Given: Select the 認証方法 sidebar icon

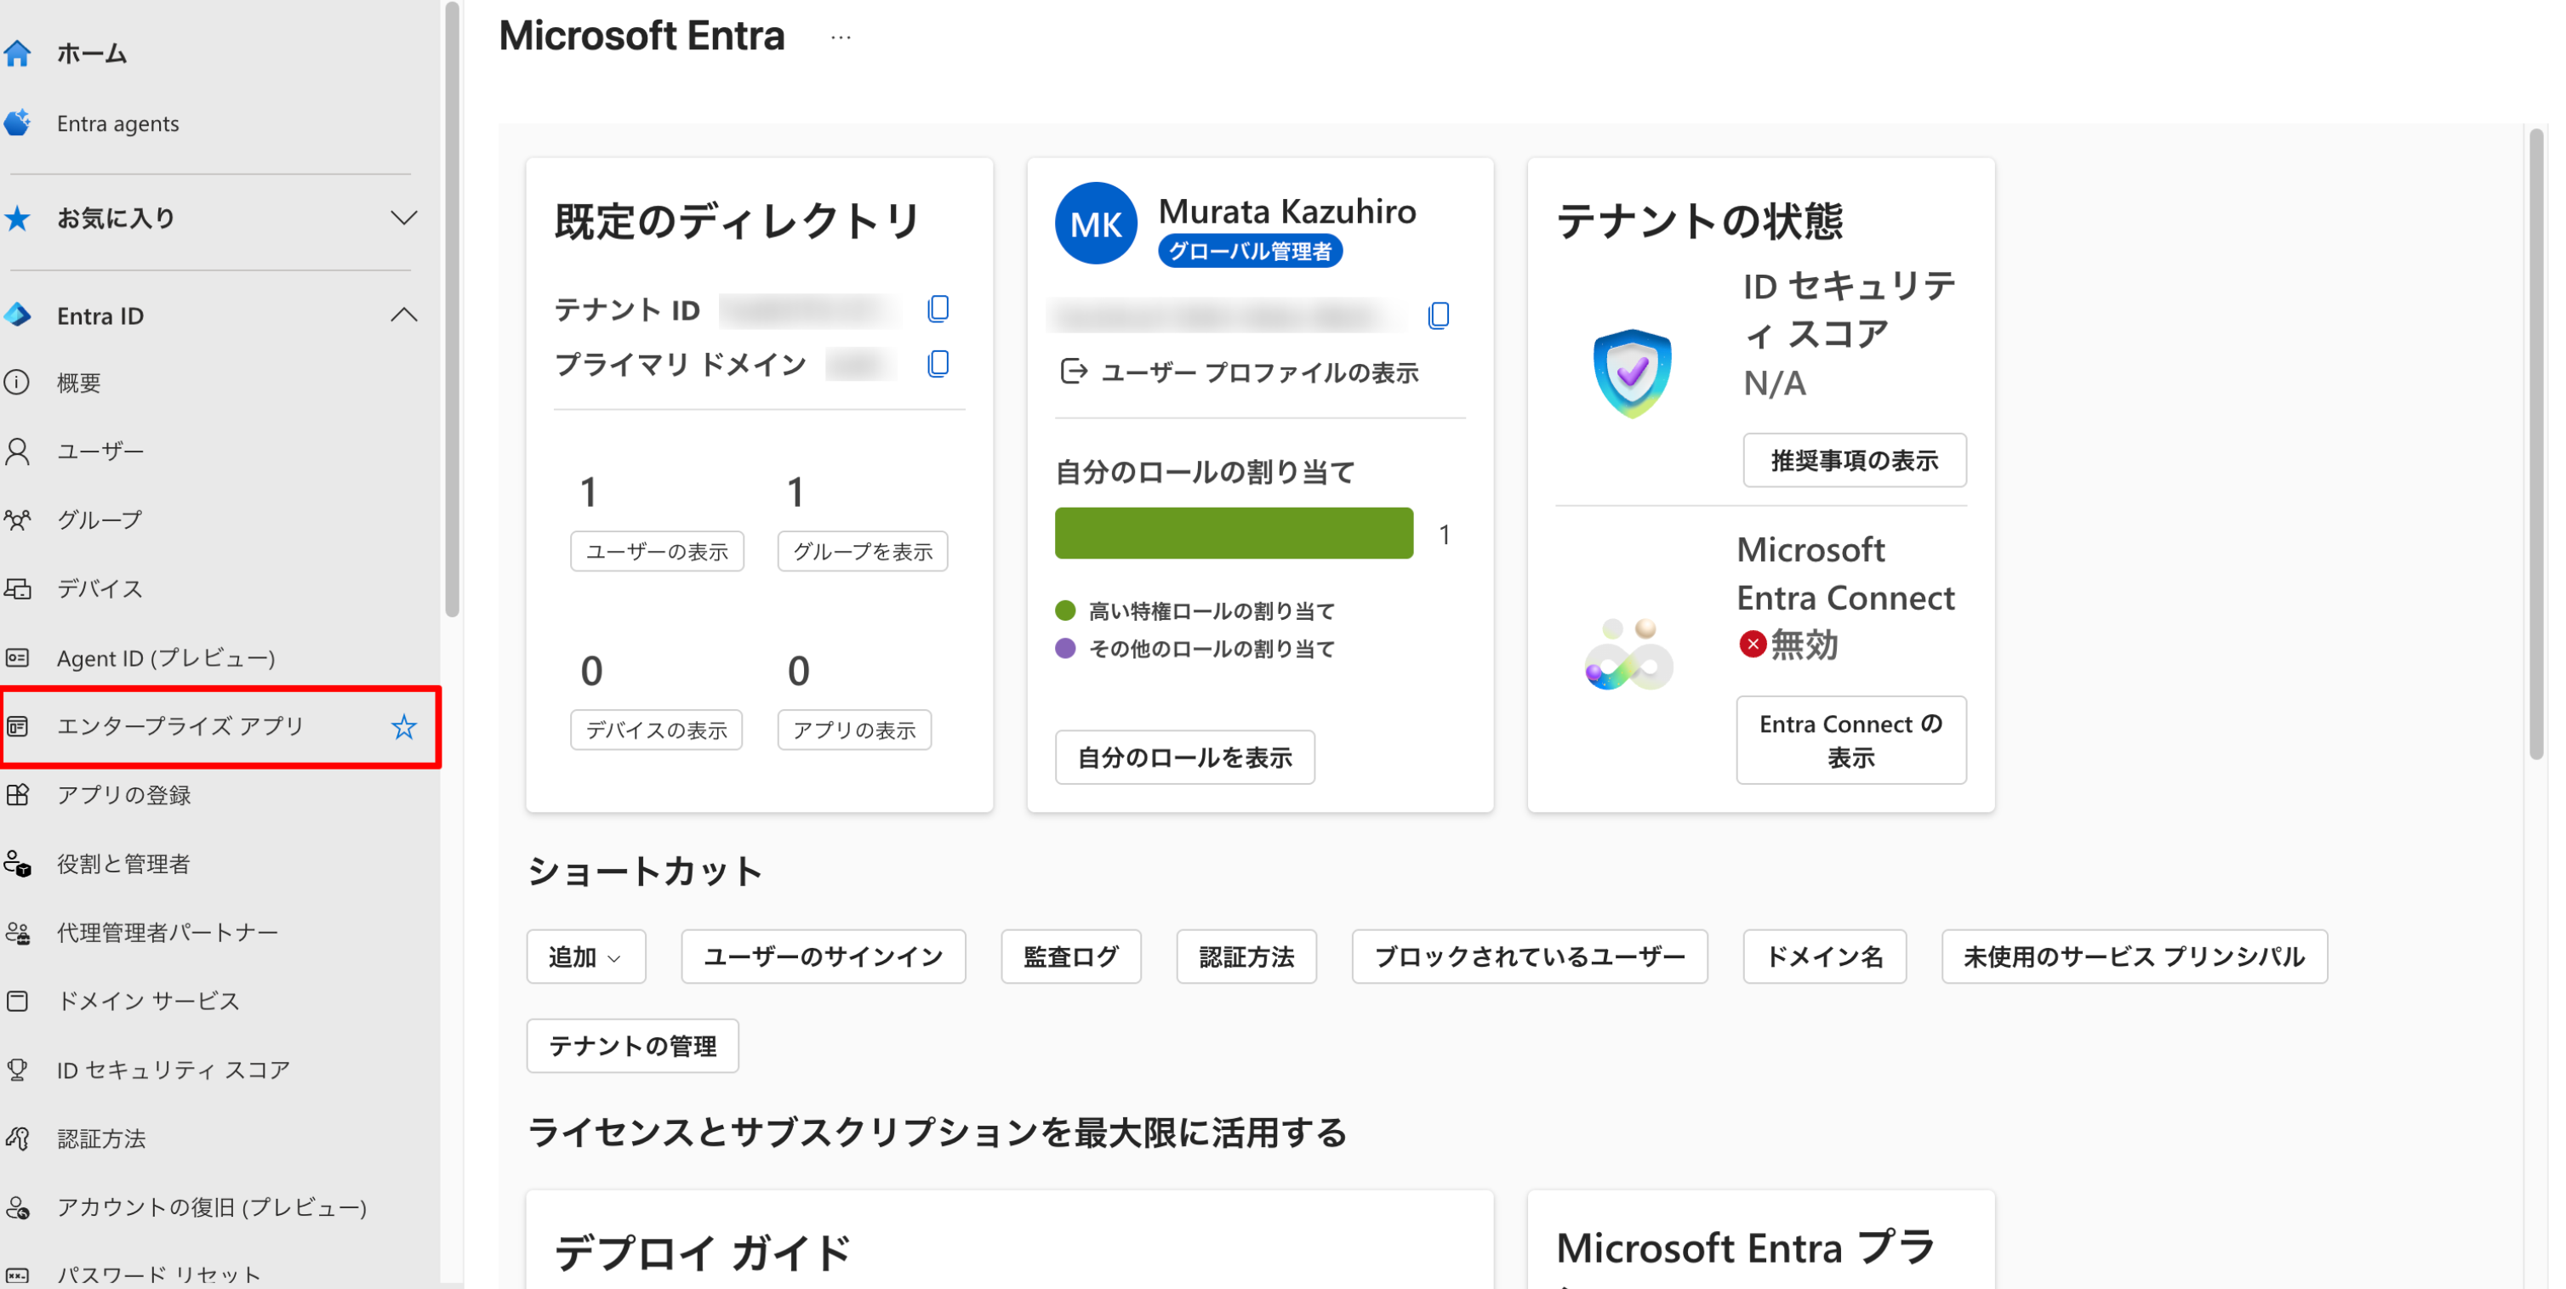Looking at the screenshot, I should tap(18, 1138).
